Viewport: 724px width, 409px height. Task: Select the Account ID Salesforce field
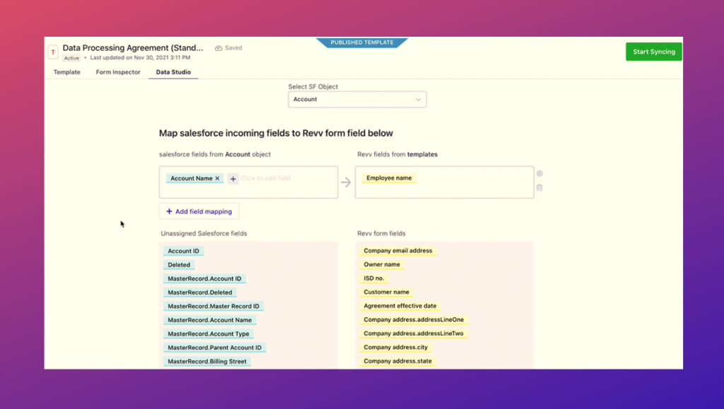tap(183, 251)
